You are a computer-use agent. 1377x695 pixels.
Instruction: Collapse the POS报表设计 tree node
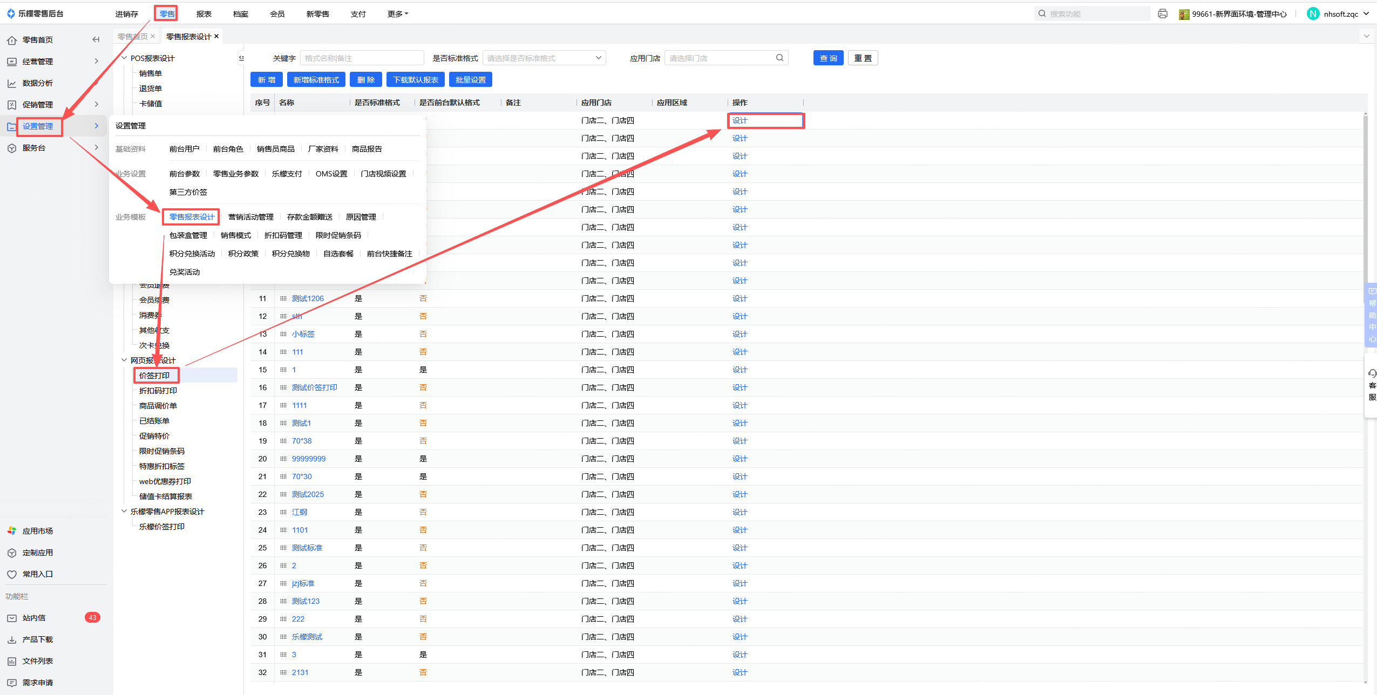pos(124,58)
